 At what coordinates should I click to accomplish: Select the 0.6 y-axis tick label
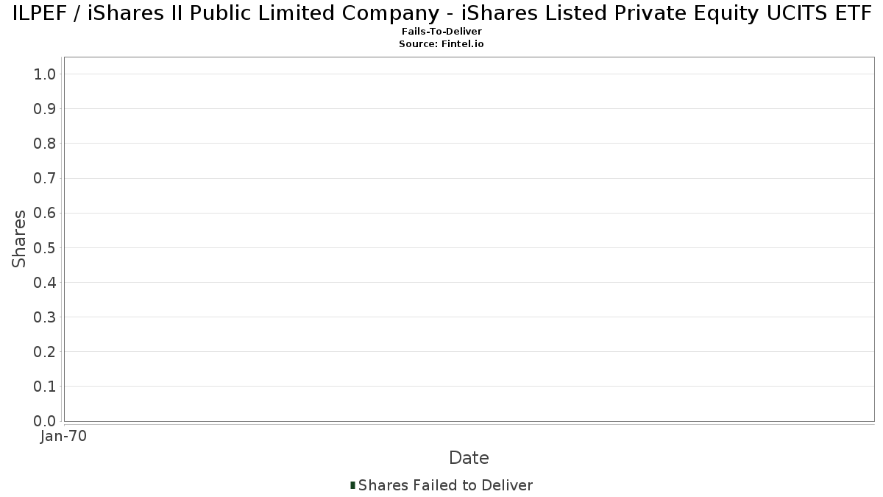pyautogui.click(x=45, y=213)
